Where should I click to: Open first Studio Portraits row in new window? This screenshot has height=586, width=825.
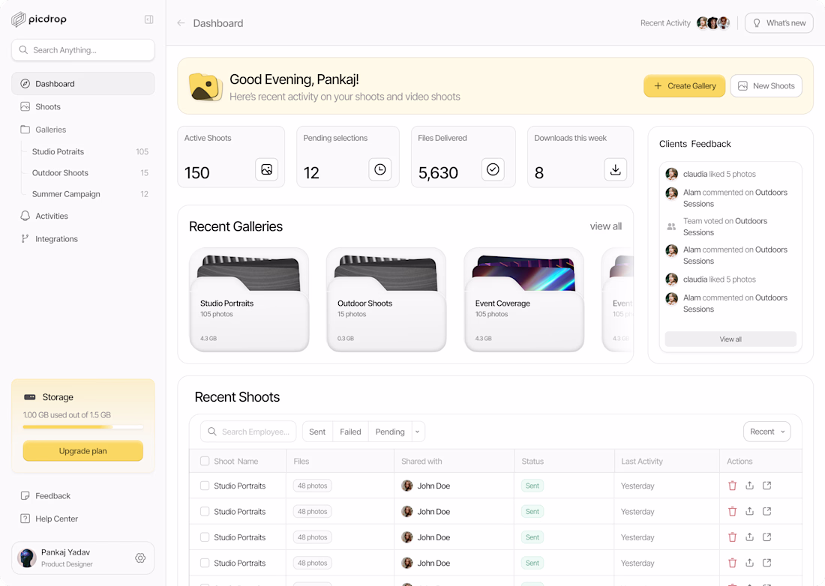click(767, 486)
